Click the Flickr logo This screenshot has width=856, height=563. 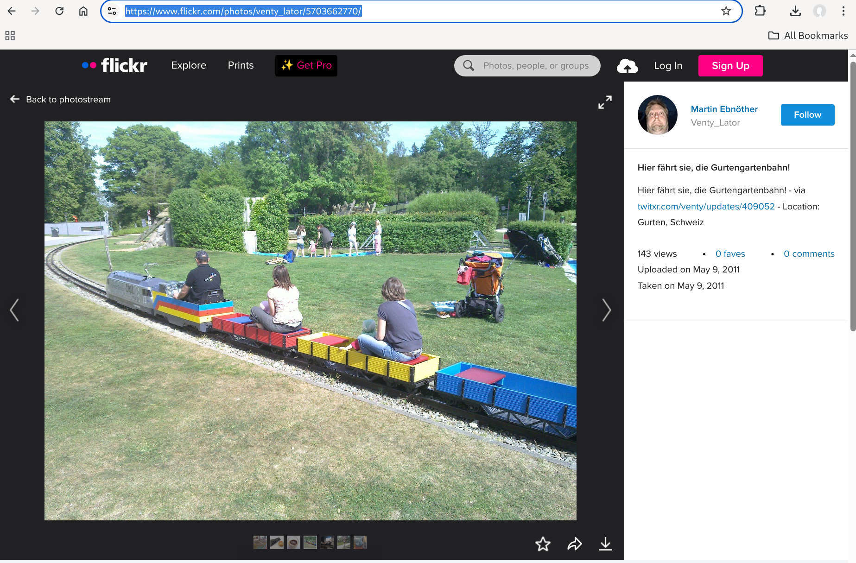115,65
